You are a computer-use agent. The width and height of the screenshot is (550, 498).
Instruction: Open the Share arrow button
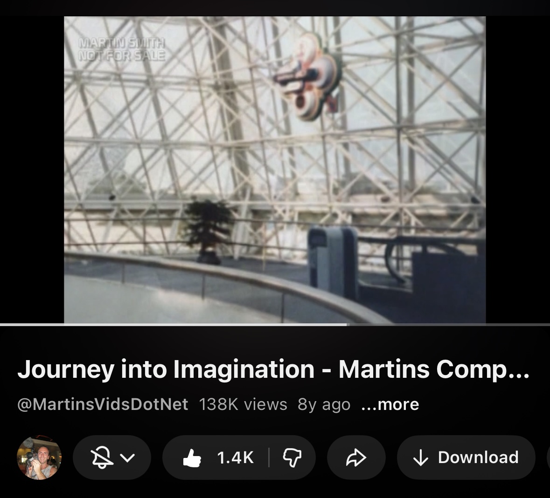tap(356, 457)
